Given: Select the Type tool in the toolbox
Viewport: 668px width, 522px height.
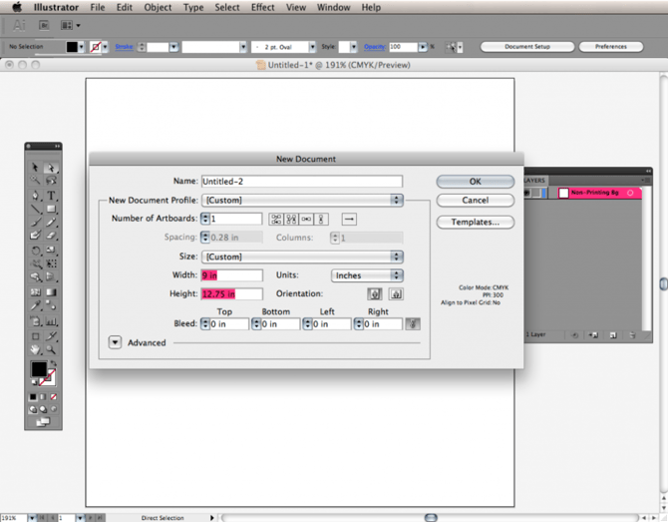Looking at the screenshot, I should pos(51,196).
